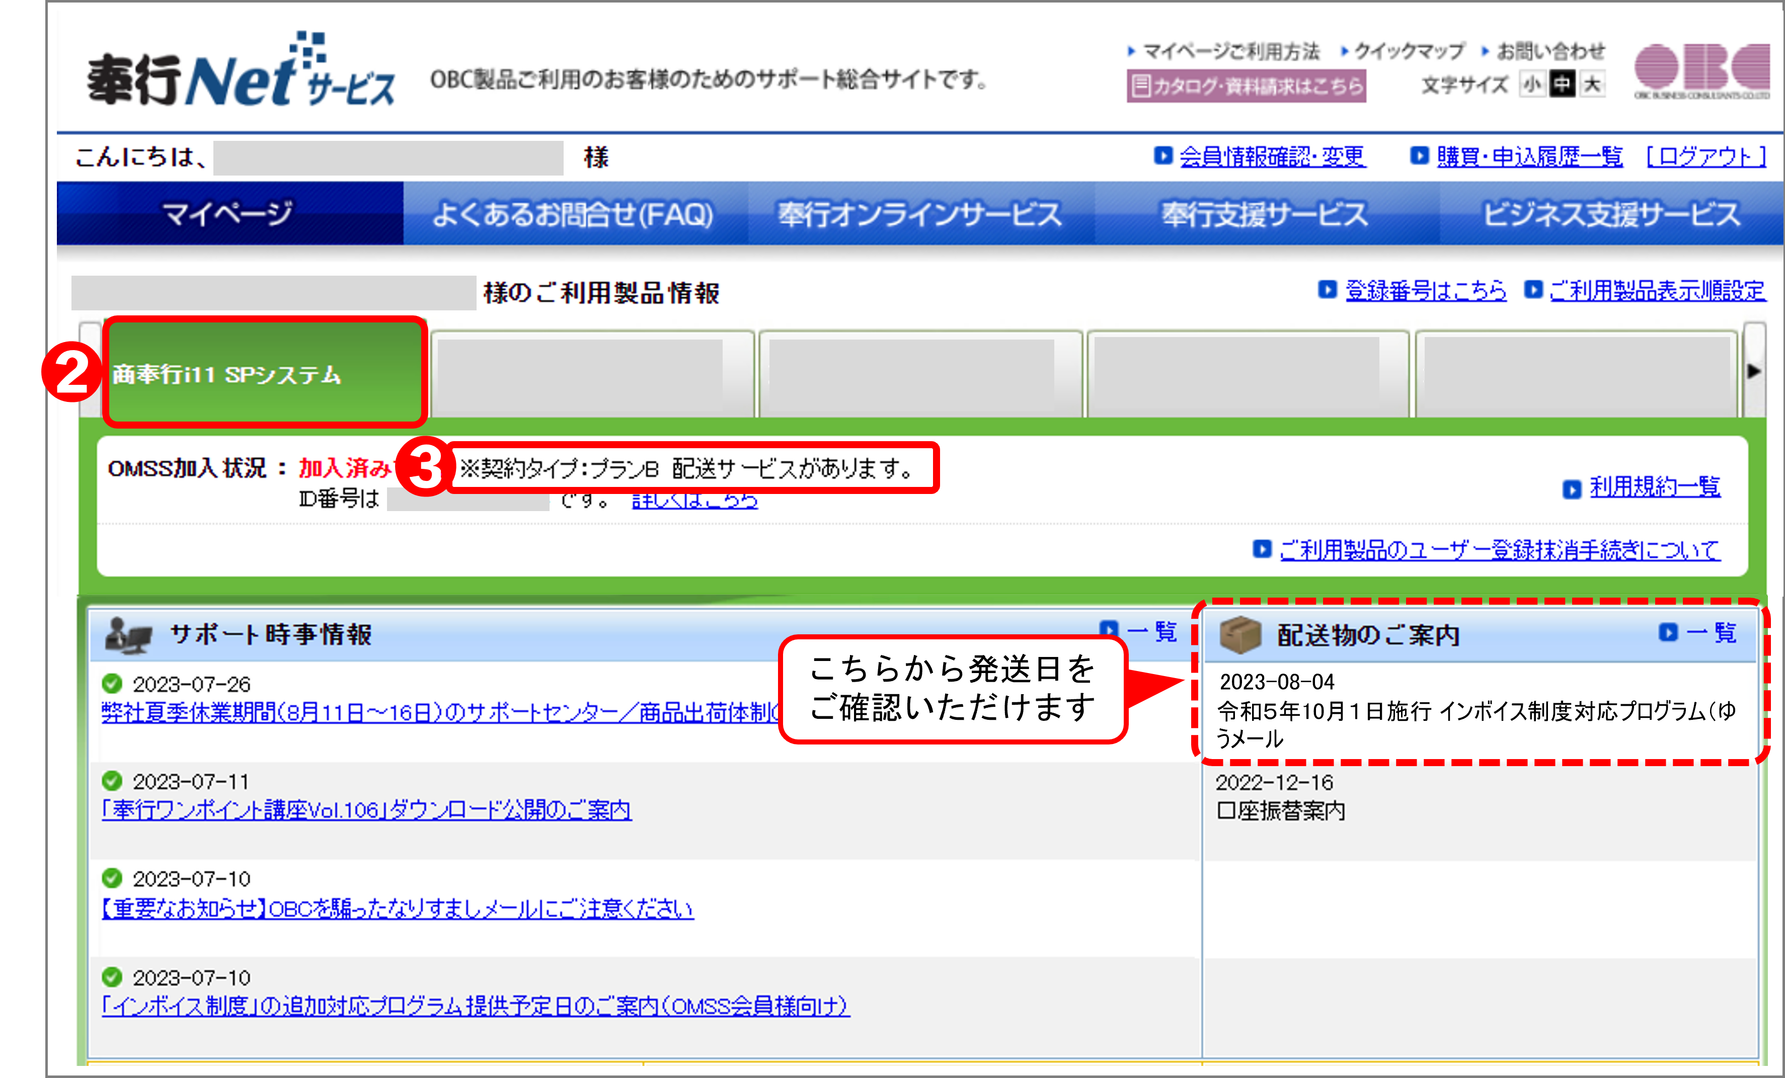Click the OBC company logo

click(1701, 70)
